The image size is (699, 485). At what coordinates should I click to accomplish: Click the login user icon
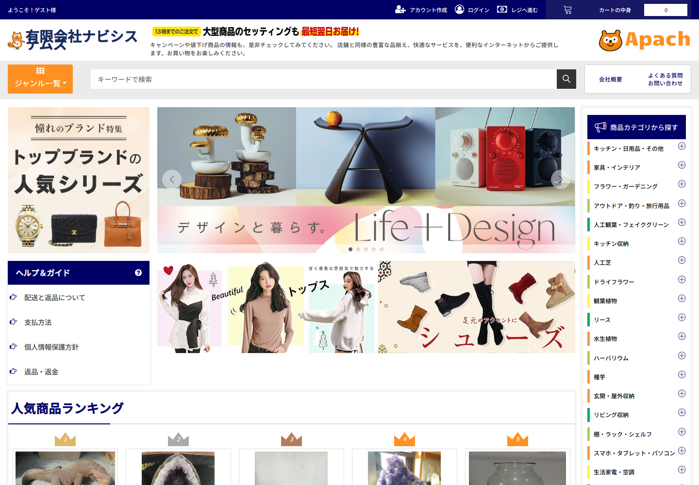[459, 9]
